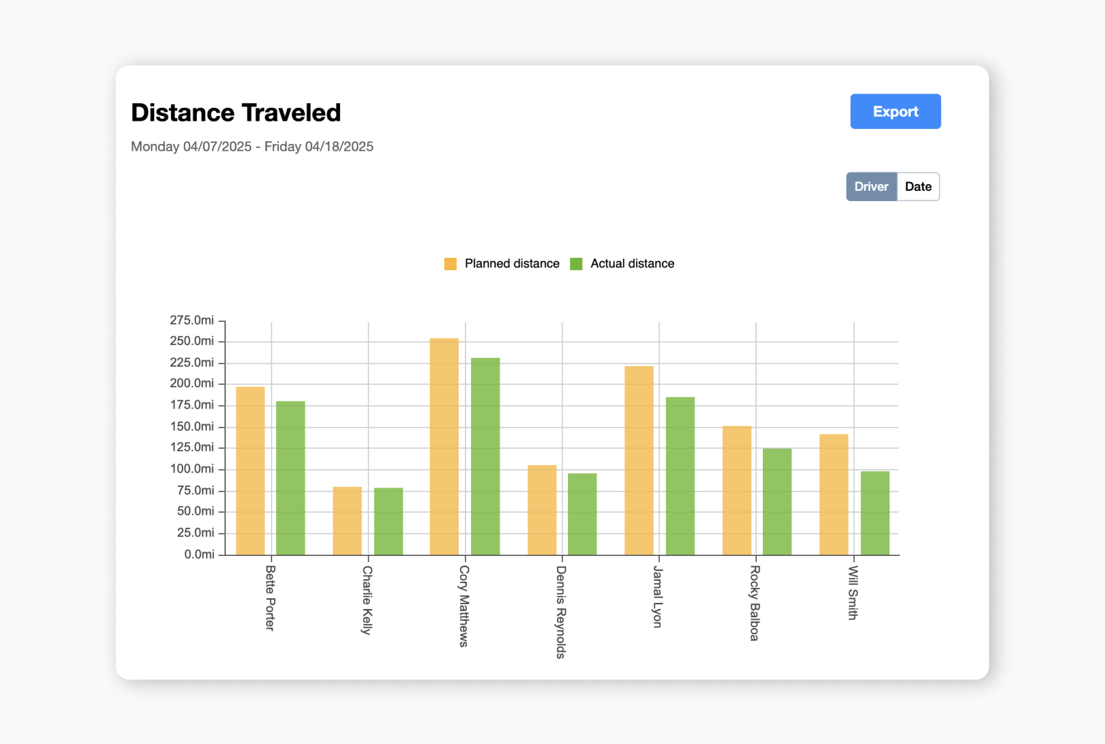
Task: Click Dennis Reynolds' actual distance bar
Action: [582, 511]
